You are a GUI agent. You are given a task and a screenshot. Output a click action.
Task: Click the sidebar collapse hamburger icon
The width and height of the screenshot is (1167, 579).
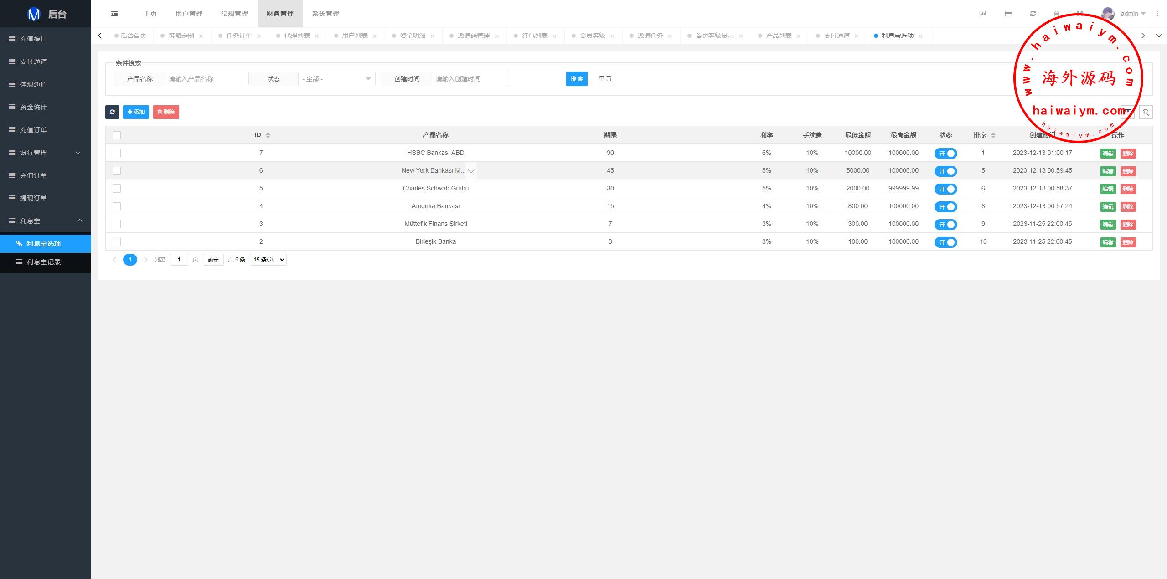[x=114, y=14]
